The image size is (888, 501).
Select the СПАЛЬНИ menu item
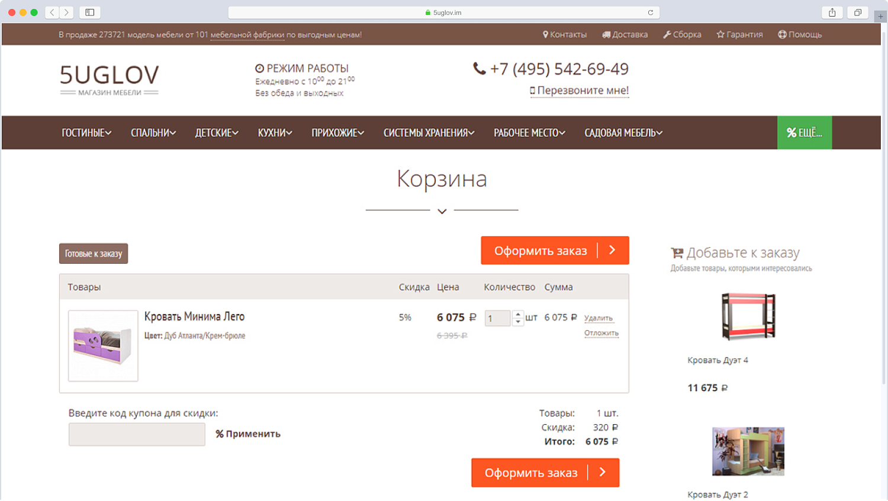click(x=153, y=132)
